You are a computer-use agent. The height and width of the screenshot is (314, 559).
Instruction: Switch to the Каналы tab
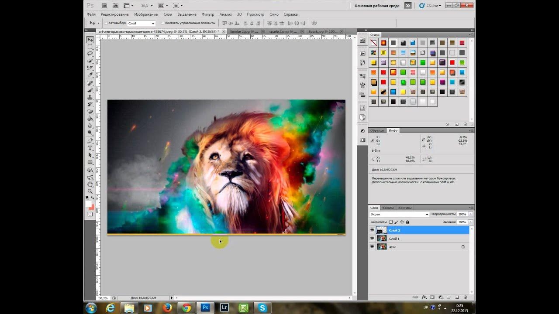coord(388,208)
